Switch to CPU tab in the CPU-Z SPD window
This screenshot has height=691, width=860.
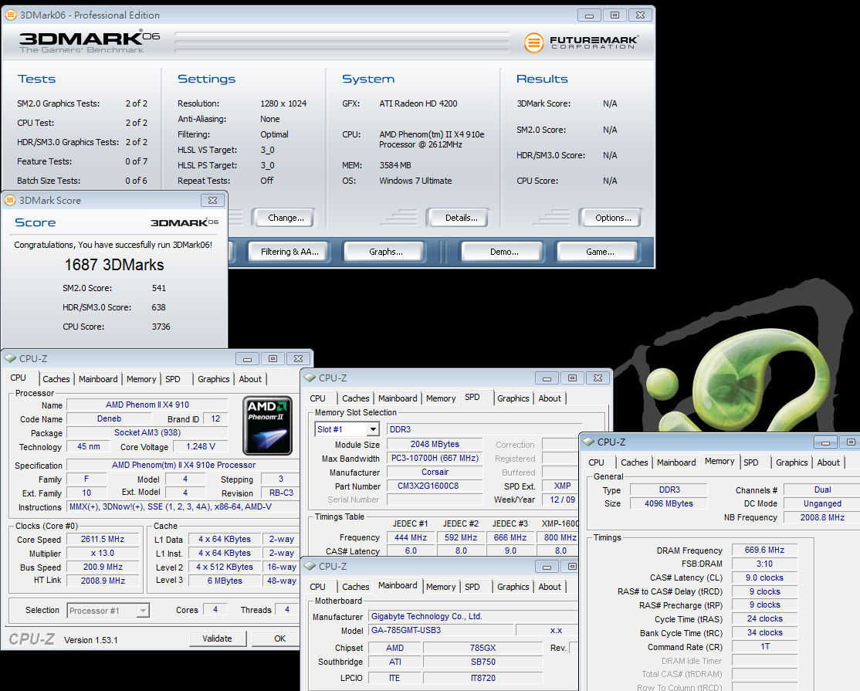[x=317, y=398]
